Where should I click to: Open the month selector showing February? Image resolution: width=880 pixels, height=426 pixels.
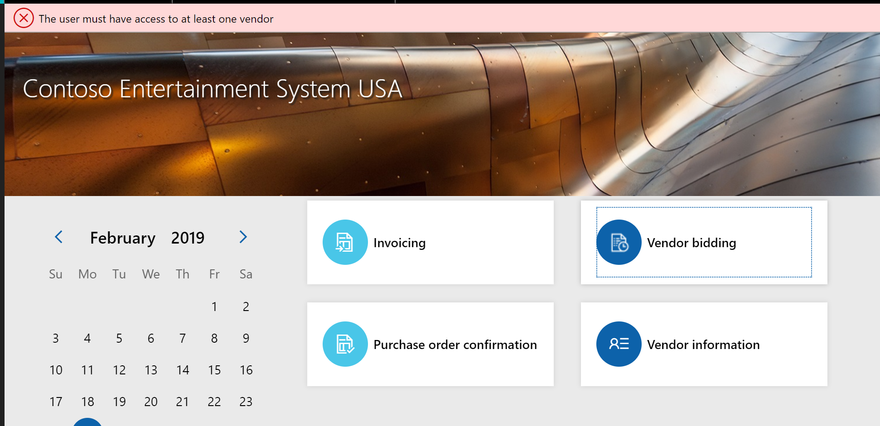(122, 238)
